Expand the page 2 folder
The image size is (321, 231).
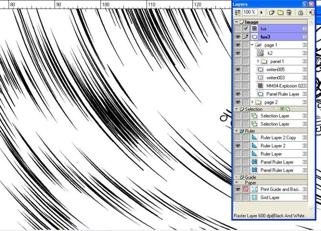pos(252,102)
